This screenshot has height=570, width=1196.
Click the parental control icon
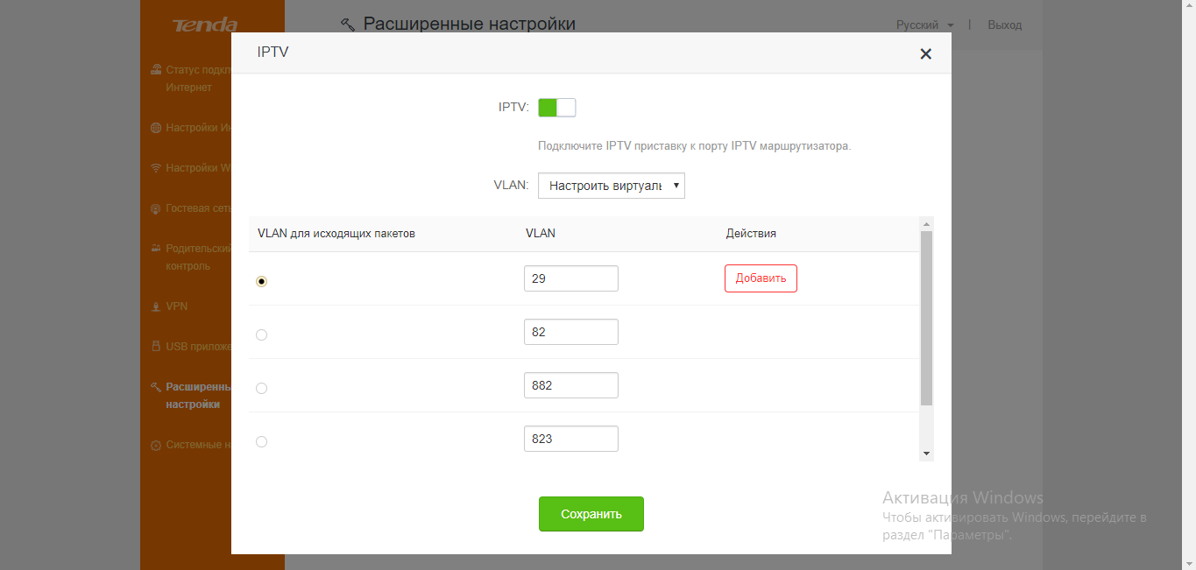point(156,249)
